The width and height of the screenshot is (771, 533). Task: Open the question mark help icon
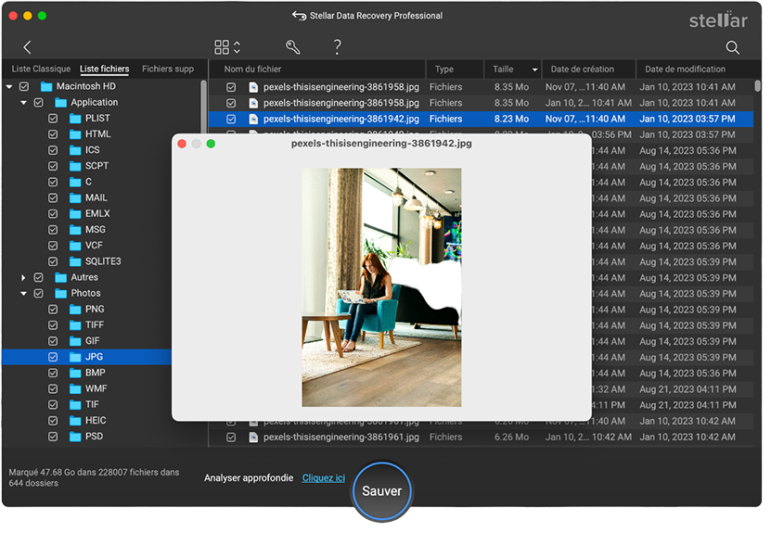(x=338, y=47)
